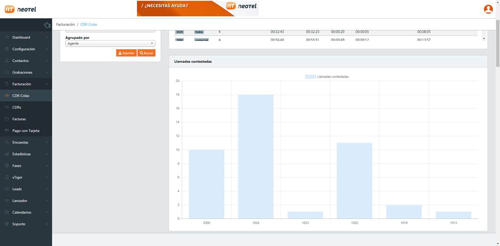Click the Calendarios calendar icon
The height and width of the screenshot is (246, 500).
pos(7,212)
